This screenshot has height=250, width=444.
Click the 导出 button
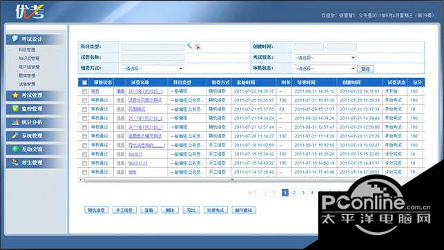[x=191, y=210]
